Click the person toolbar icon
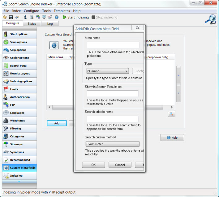 point(25,17)
